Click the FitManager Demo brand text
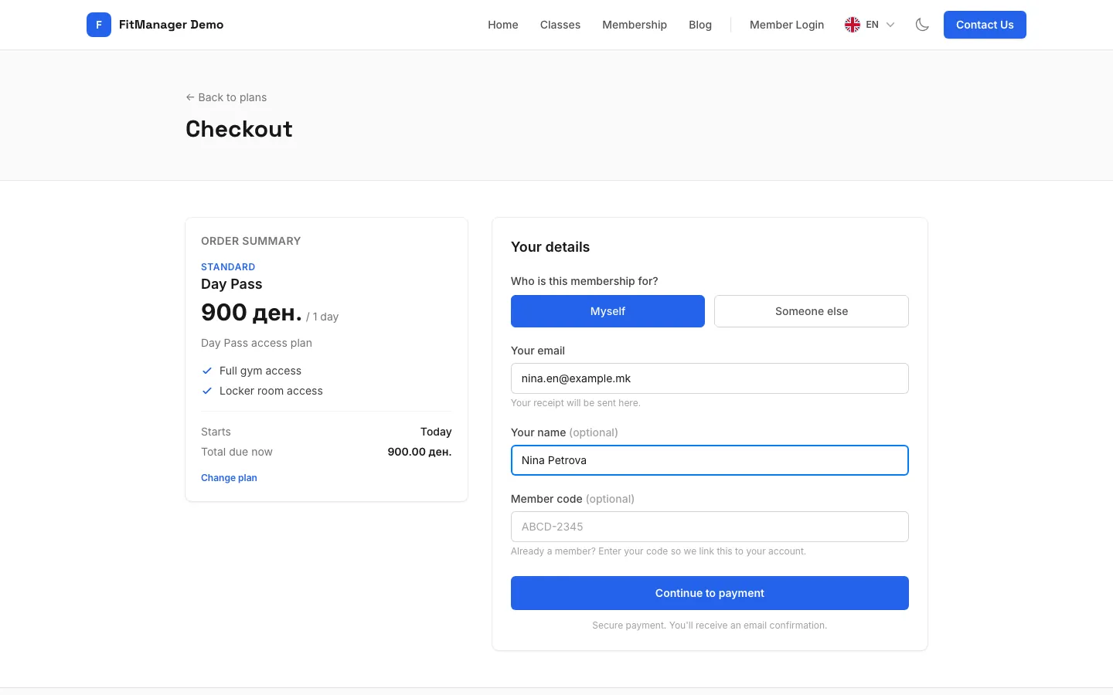The image size is (1113, 695). click(172, 25)
